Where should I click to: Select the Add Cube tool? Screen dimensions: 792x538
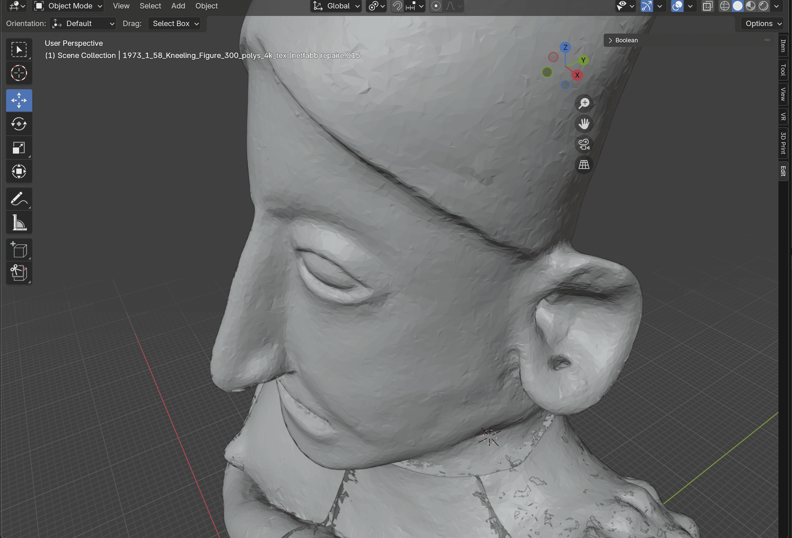tap(19, 250)
